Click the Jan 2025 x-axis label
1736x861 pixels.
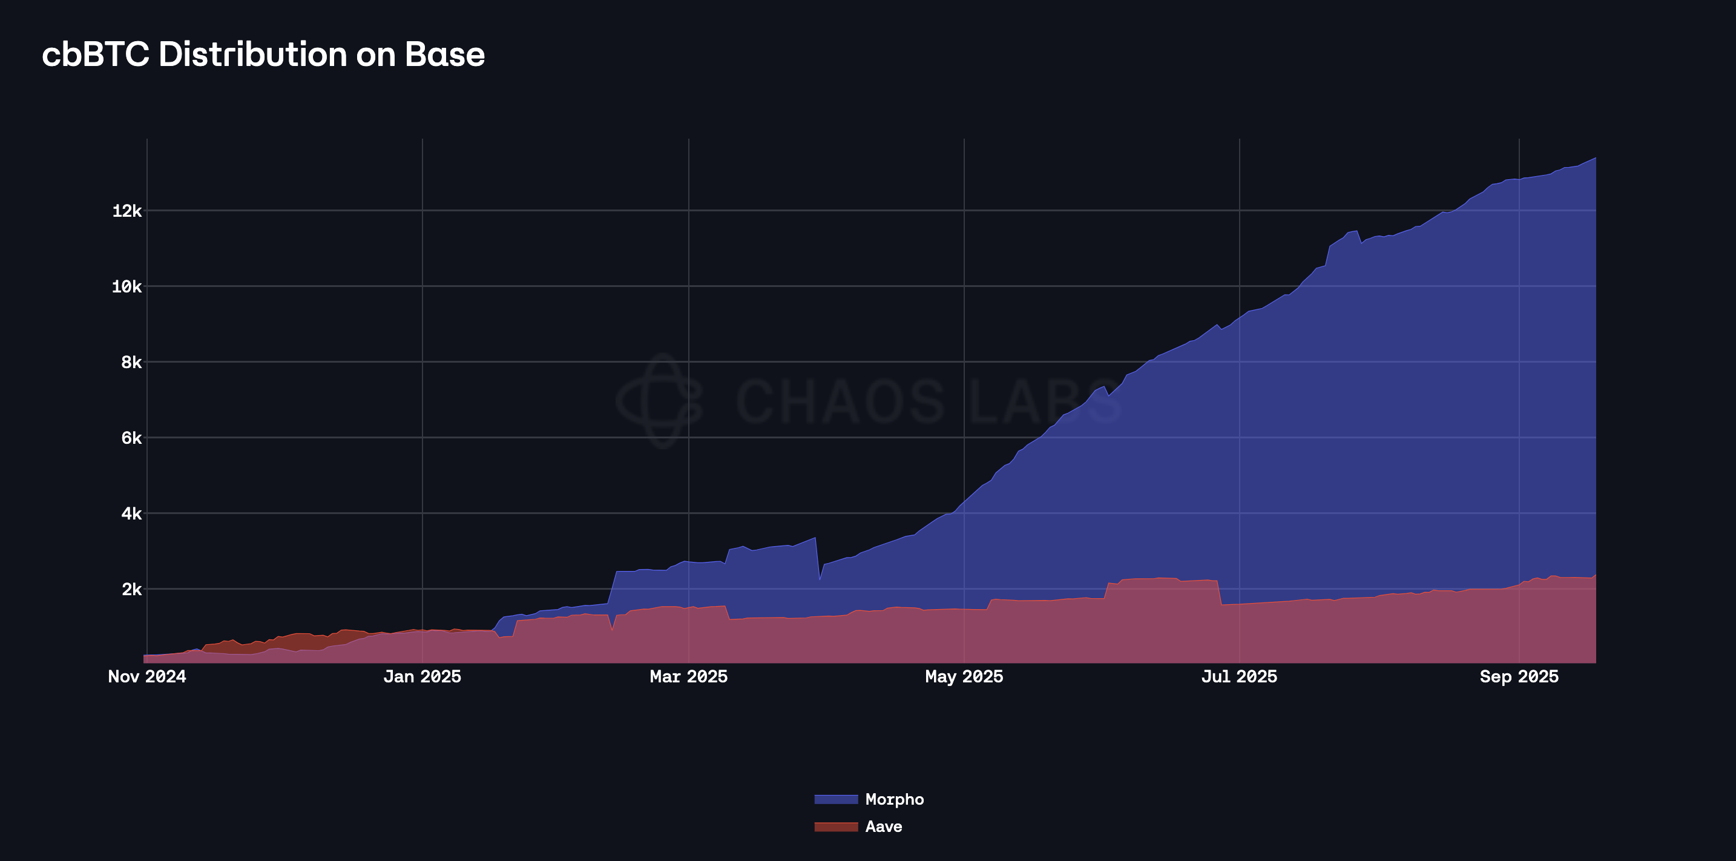[422, 676]
